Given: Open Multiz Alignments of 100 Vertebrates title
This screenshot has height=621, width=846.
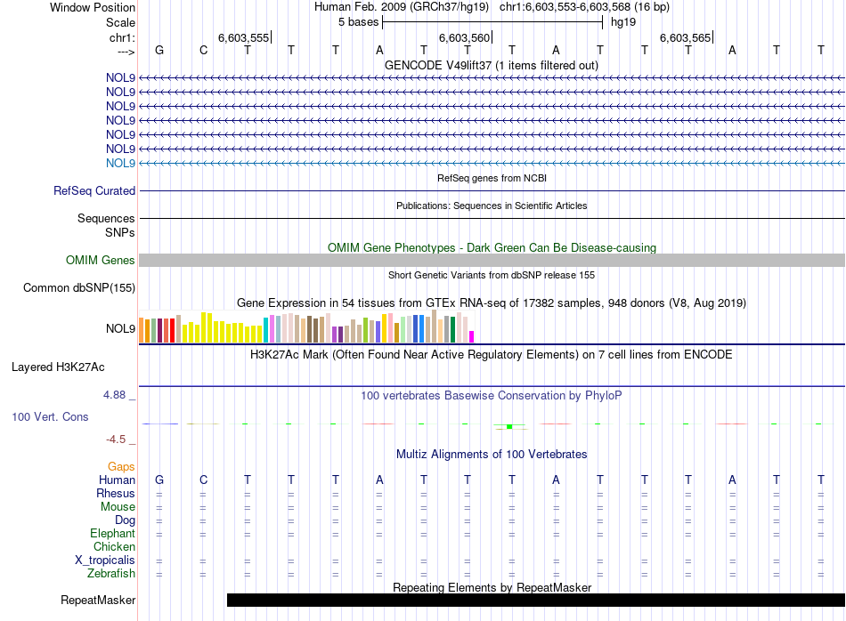Looking at the screenshot, I should (492, 455).
